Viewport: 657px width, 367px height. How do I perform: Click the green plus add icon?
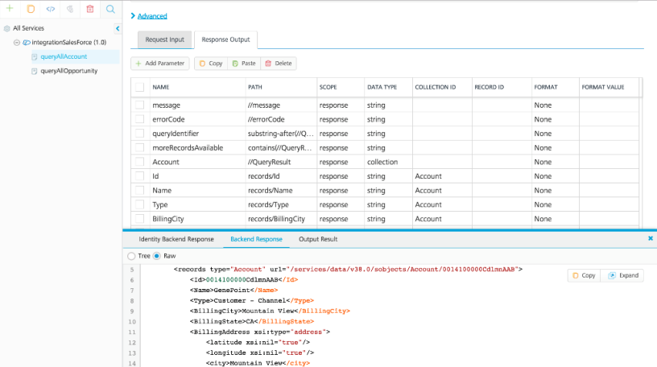click(10, 8)
